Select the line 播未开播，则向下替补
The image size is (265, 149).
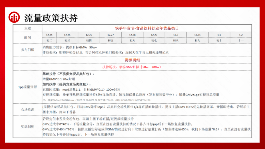[x=59, y=112]
